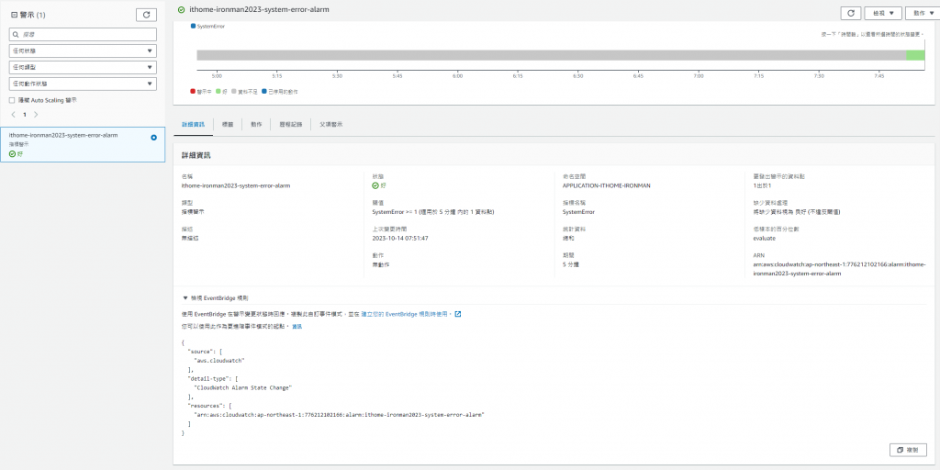This screenshot has height=470, width=940.
Task: Click the SystemError >= 1 threshold text
Action: click(433, 212)
